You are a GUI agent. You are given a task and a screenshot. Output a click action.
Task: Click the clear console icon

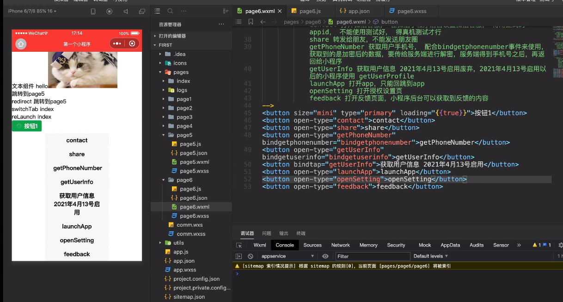click(250, 256)
